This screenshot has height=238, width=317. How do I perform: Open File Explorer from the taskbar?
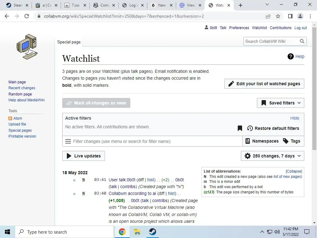(x=137, y=232)
